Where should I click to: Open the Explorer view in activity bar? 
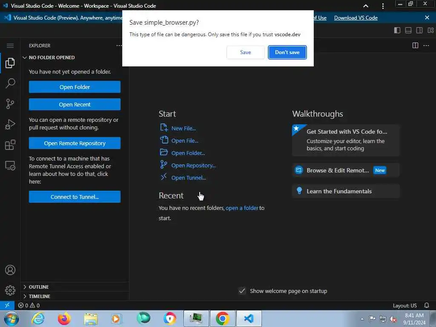click(10, 63)
